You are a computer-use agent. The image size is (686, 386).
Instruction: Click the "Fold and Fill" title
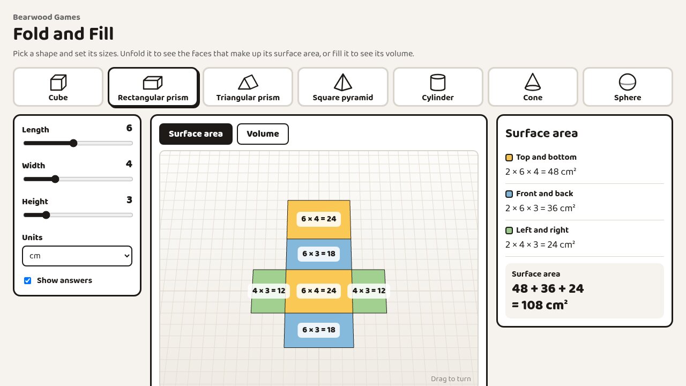(x=63, y=34)
